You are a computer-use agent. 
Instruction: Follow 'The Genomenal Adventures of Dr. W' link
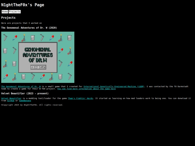pos(21,87)
